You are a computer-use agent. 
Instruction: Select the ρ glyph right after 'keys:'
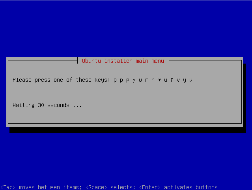[115, 80]
